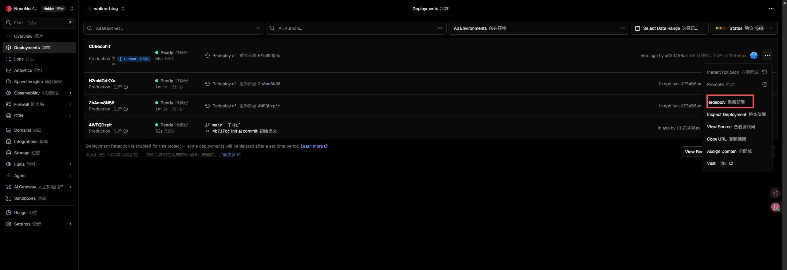Screen dimensions: 787x270
Task: Choose Copy URL from the context menu
Action: click(x=737, y=139)
